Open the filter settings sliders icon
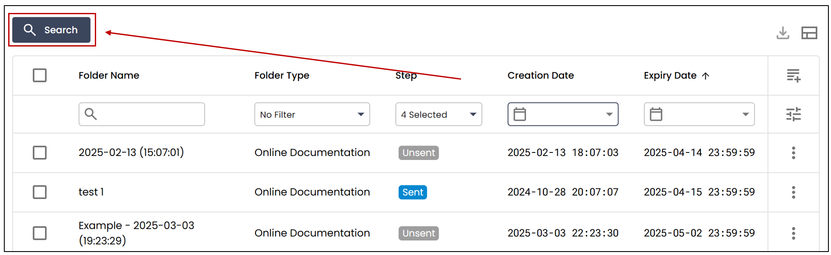Viewport: 831px width, 255px height. click(794, 114)
